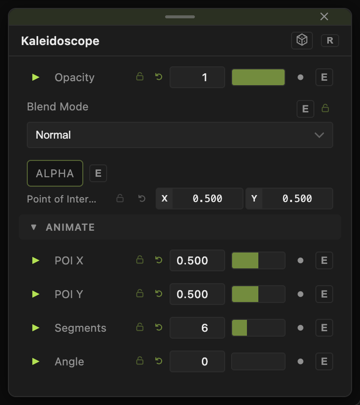Reset Opacity with its undo arrow
This screenshot has width=360, height=405.
pyautogui.click(x=159, y=77)
